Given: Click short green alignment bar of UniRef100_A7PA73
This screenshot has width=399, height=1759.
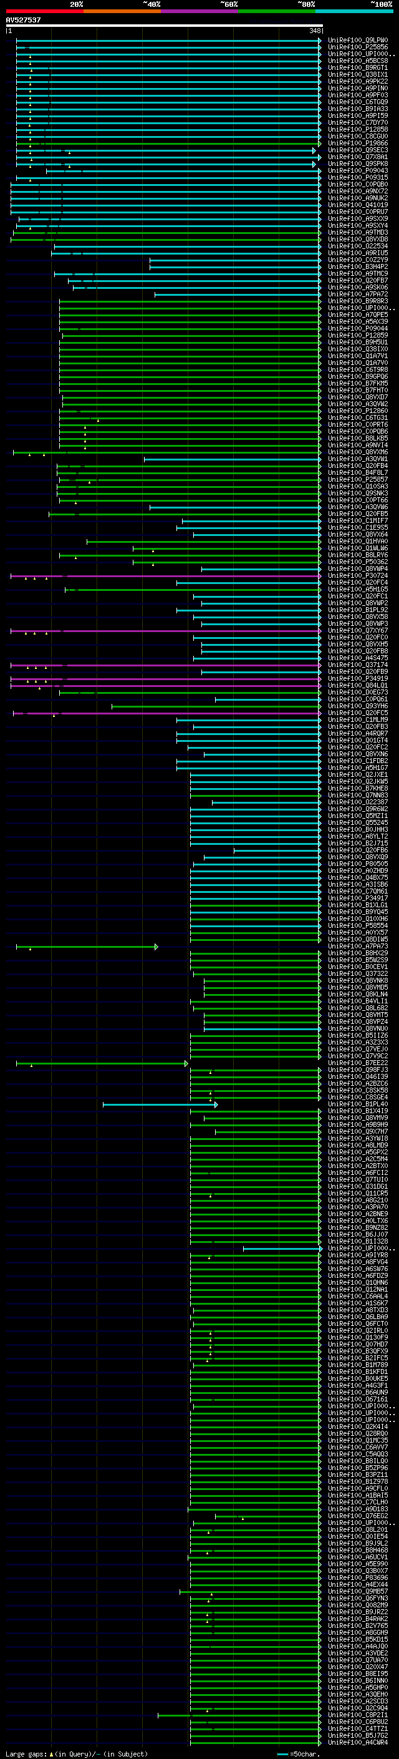Looking at the screenshot, I should 87,947.
